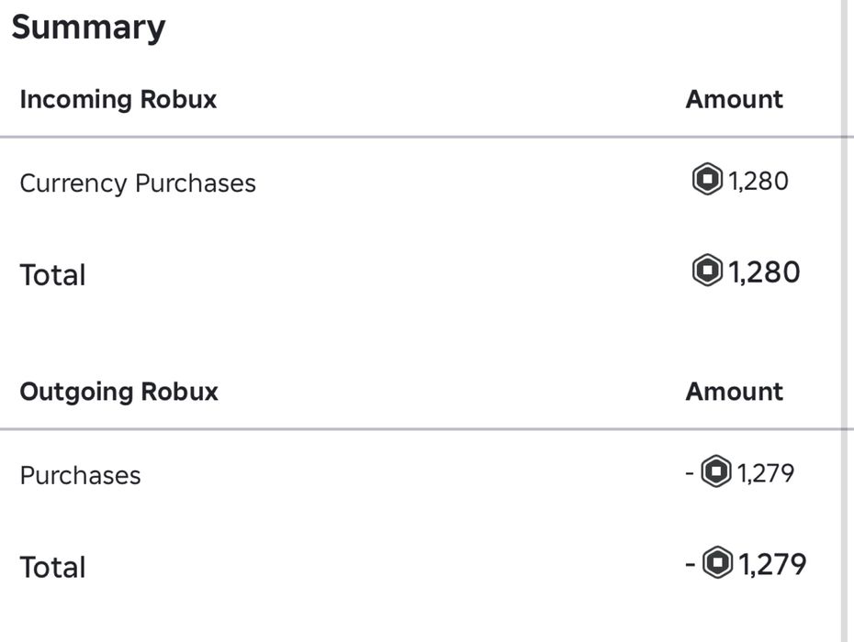Viewport: 854px width, 642px height.
Task: Click the 1,280 incoming Total amount
Action: click(764, 272)
